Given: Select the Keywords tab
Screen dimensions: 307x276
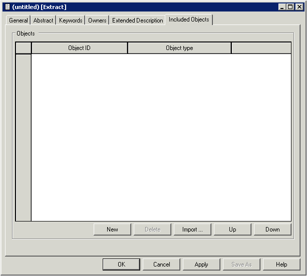Looking at the screenshot, I should click(70, 20).
